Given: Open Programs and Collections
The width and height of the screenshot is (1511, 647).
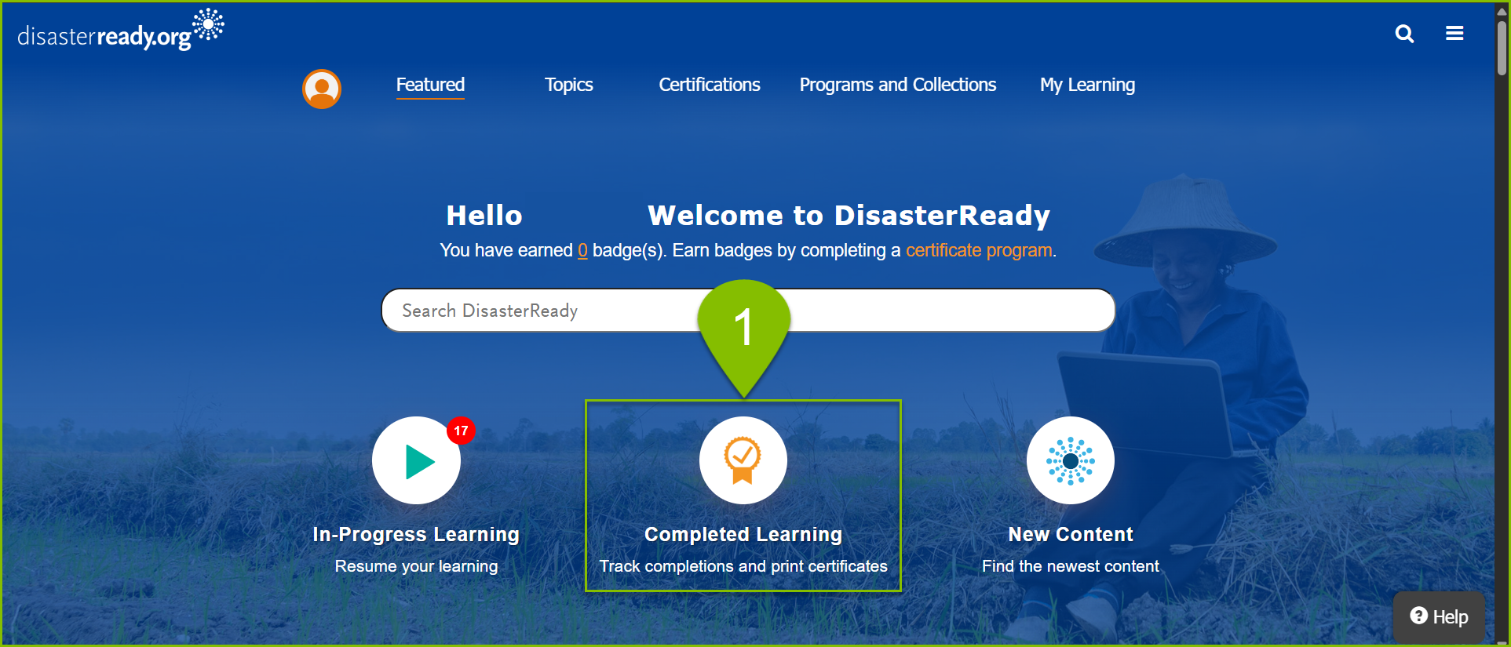Looking at the screenshot, I should (x=898, y=85).
